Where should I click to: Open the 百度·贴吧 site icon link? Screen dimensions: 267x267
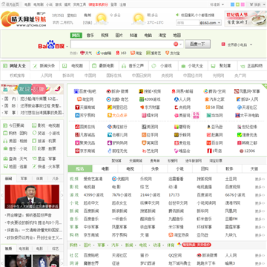(x=76, y=91)
